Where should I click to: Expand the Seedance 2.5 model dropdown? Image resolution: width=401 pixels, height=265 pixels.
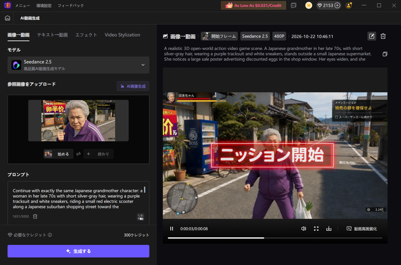click(x=78, y=65)
